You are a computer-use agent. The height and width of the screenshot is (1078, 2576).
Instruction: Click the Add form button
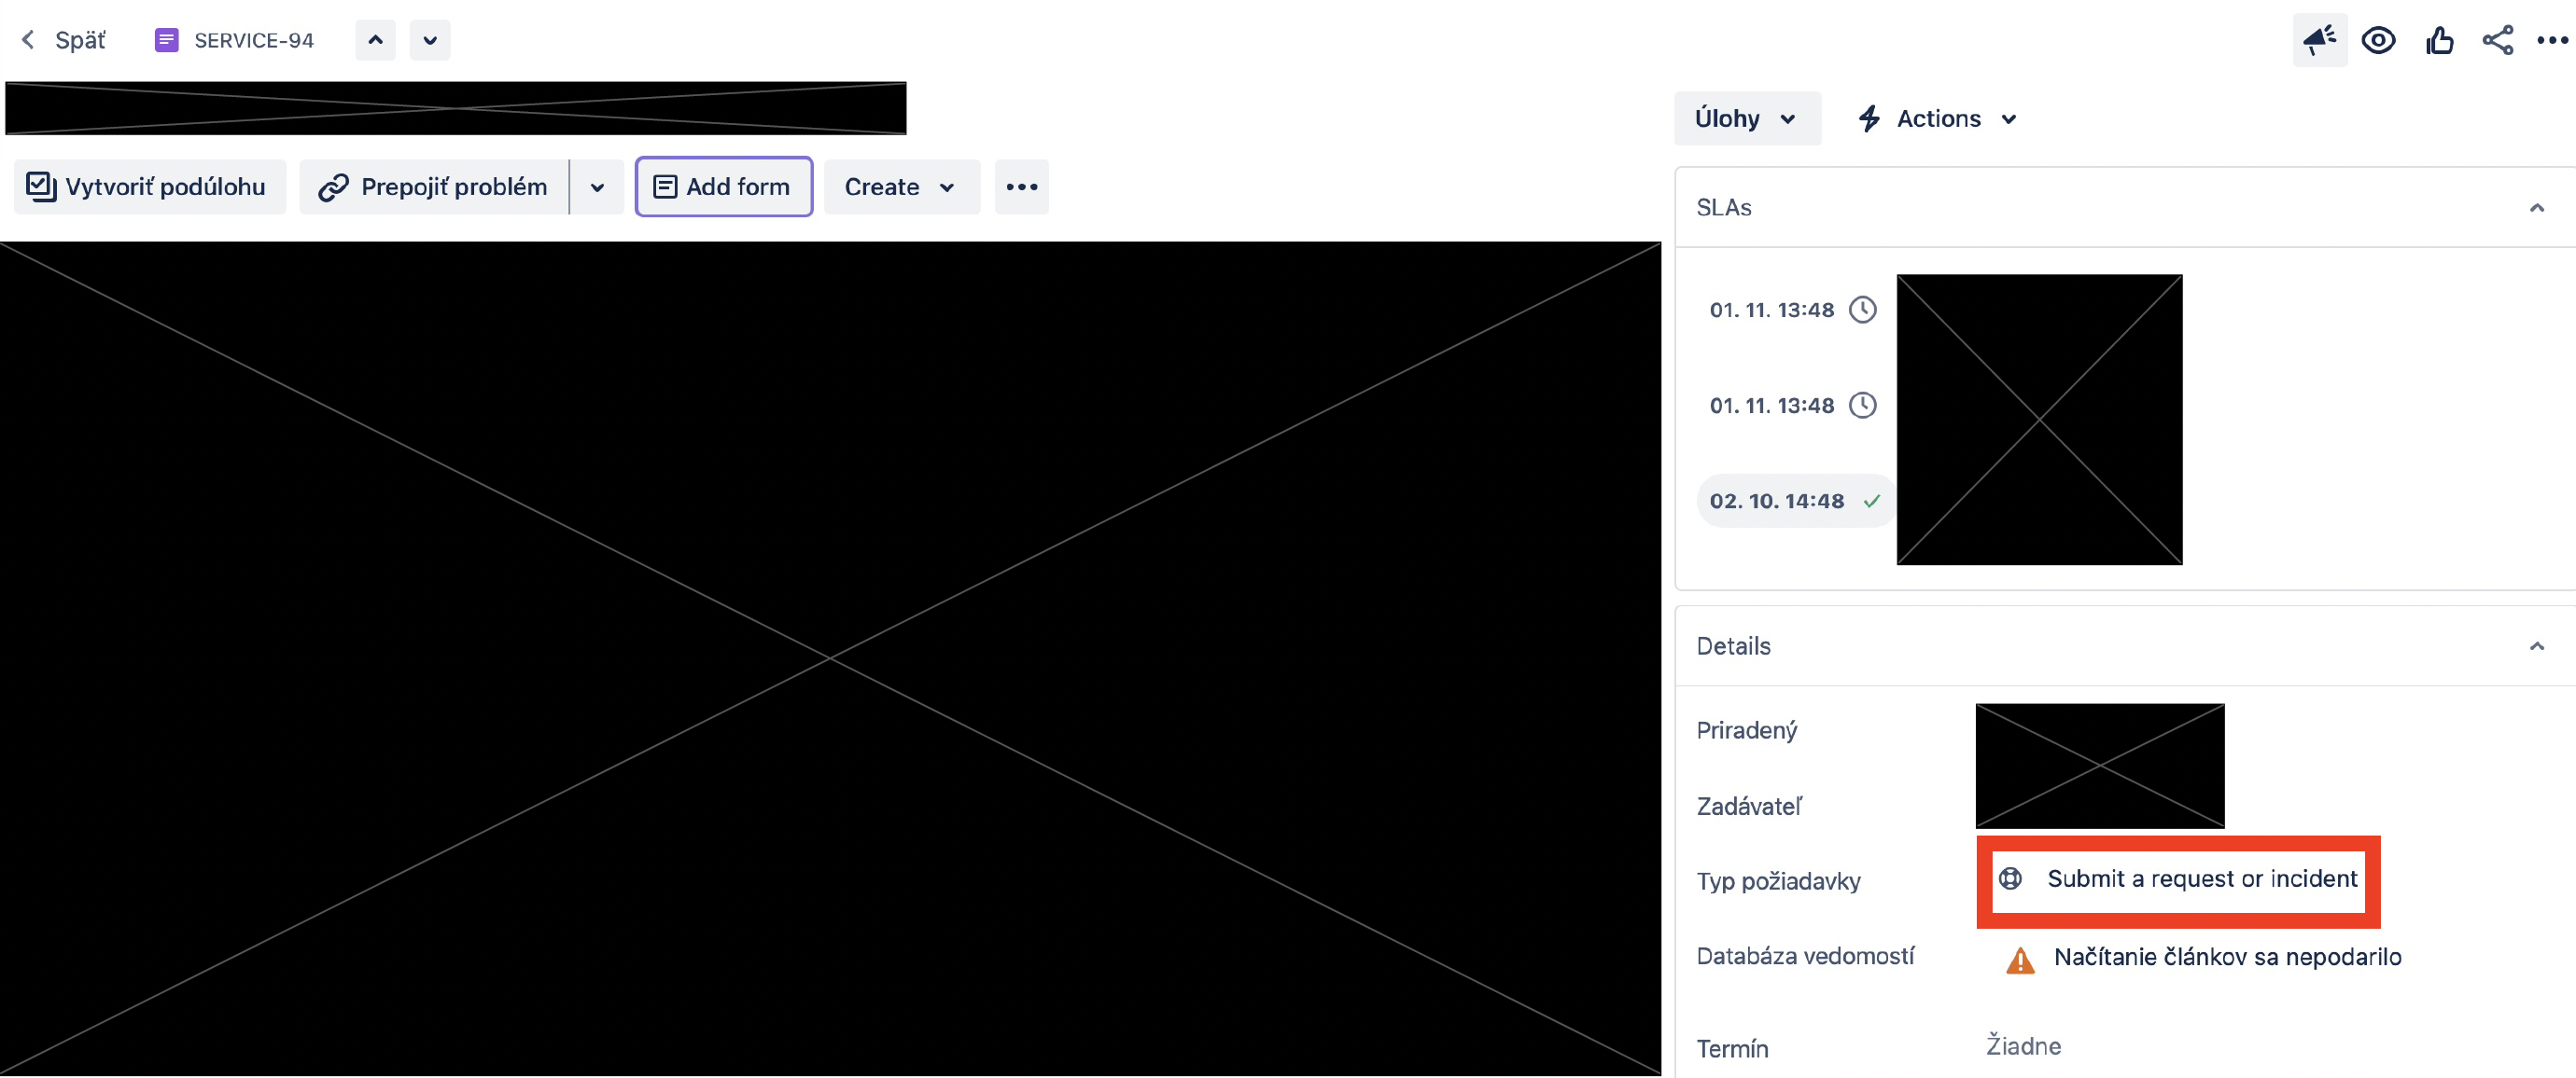point(723,187)
